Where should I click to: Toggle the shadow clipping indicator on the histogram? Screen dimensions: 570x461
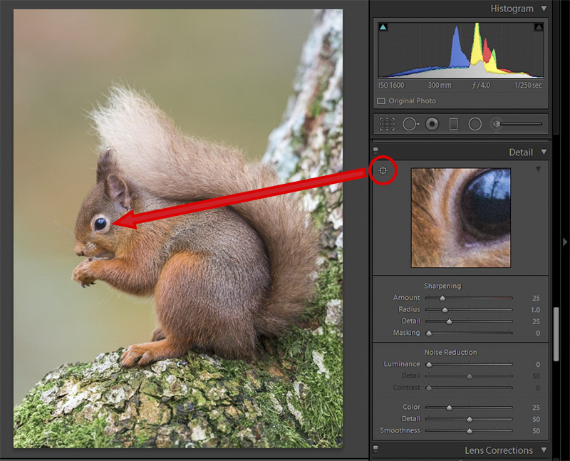[x=382, y=26]
